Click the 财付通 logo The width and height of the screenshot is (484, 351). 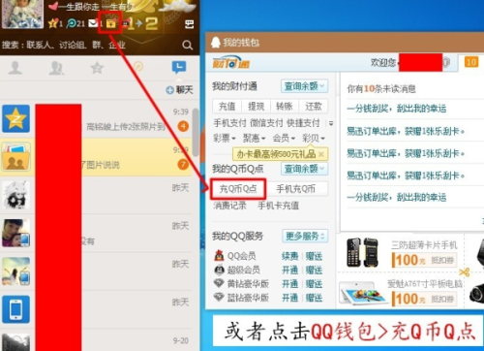pos(231,62)
